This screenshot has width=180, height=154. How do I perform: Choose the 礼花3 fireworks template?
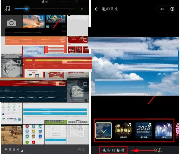pos(164,131)
